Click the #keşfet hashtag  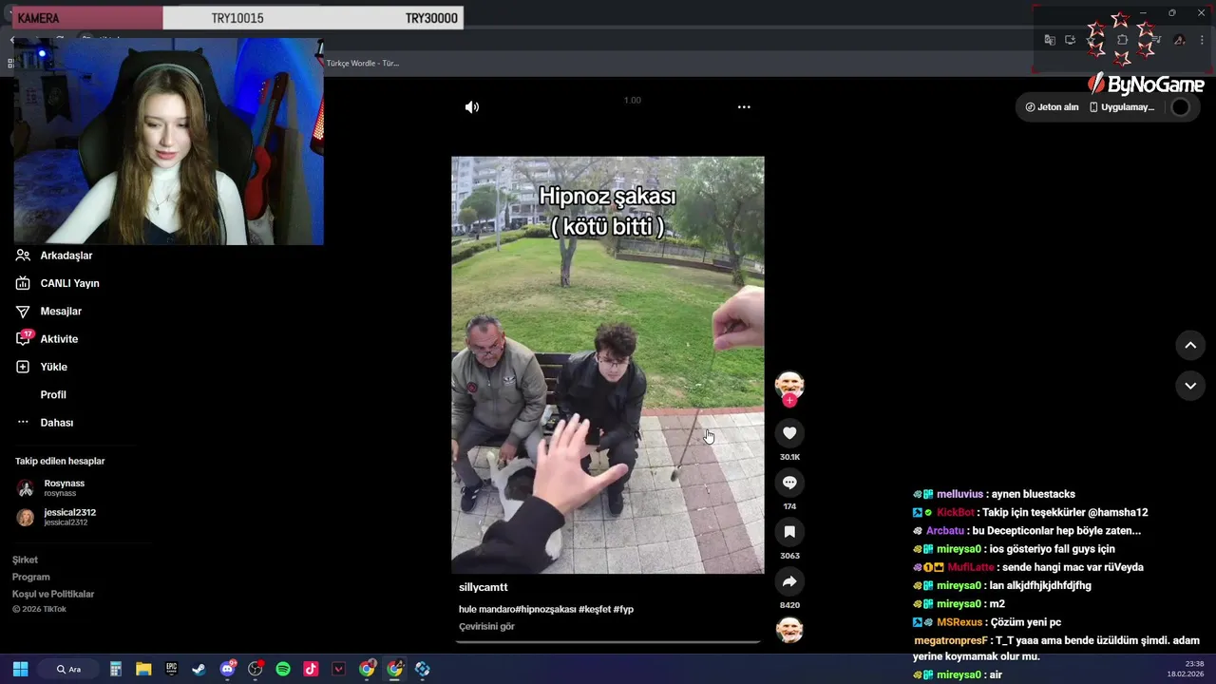[595, 609]
